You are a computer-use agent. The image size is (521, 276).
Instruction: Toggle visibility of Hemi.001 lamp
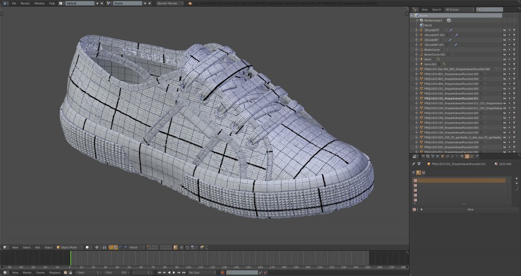tap(504, 64)
